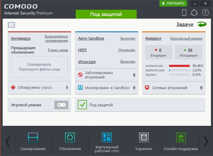213x156 pixels.
Task: Change HIPS Отключён status
Action: (x=127, y=50)
